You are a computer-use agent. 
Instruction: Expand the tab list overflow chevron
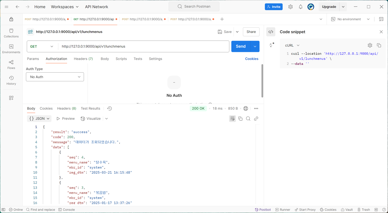321,19
